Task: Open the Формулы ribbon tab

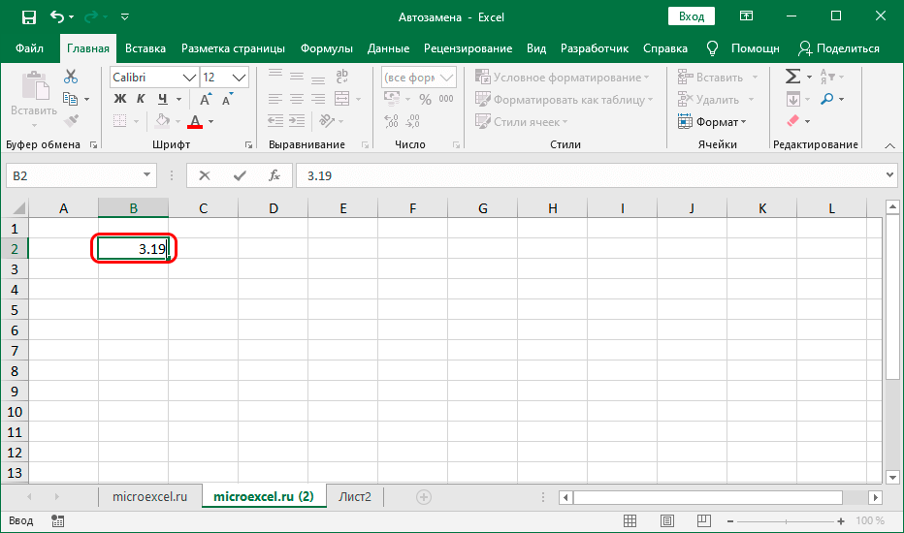Action: coord(326,48)
